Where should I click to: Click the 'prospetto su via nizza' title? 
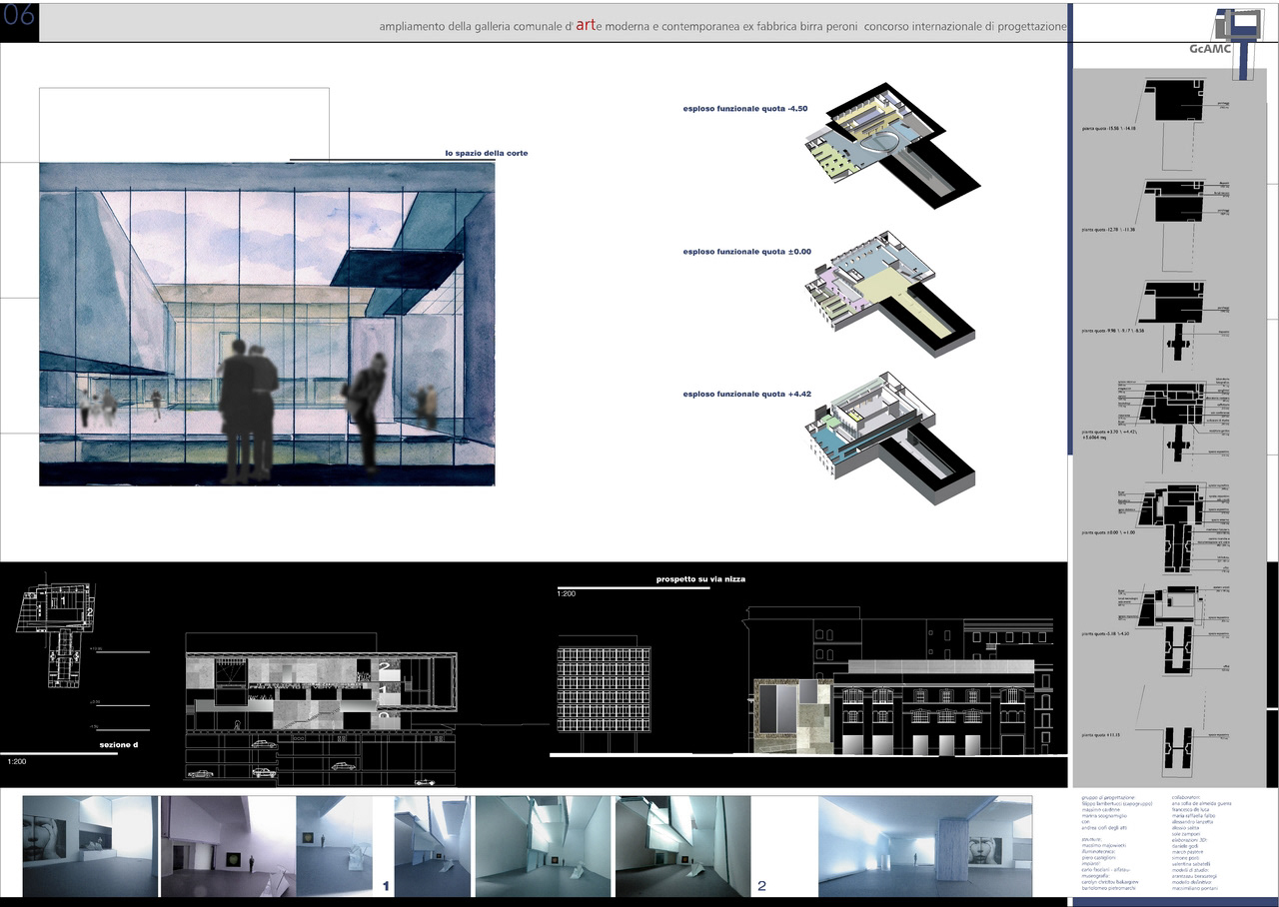[700, 579]
